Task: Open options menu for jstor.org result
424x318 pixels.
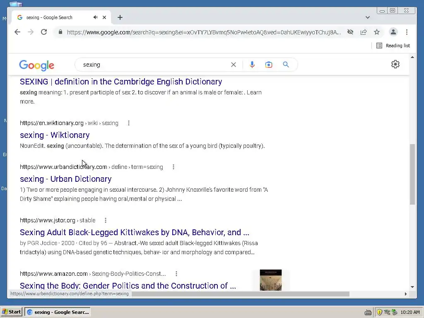Action: 106,220
